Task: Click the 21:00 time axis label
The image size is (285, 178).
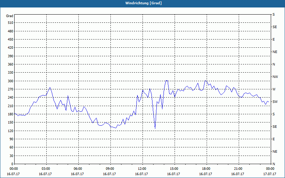Action: (x=238, y=169)
